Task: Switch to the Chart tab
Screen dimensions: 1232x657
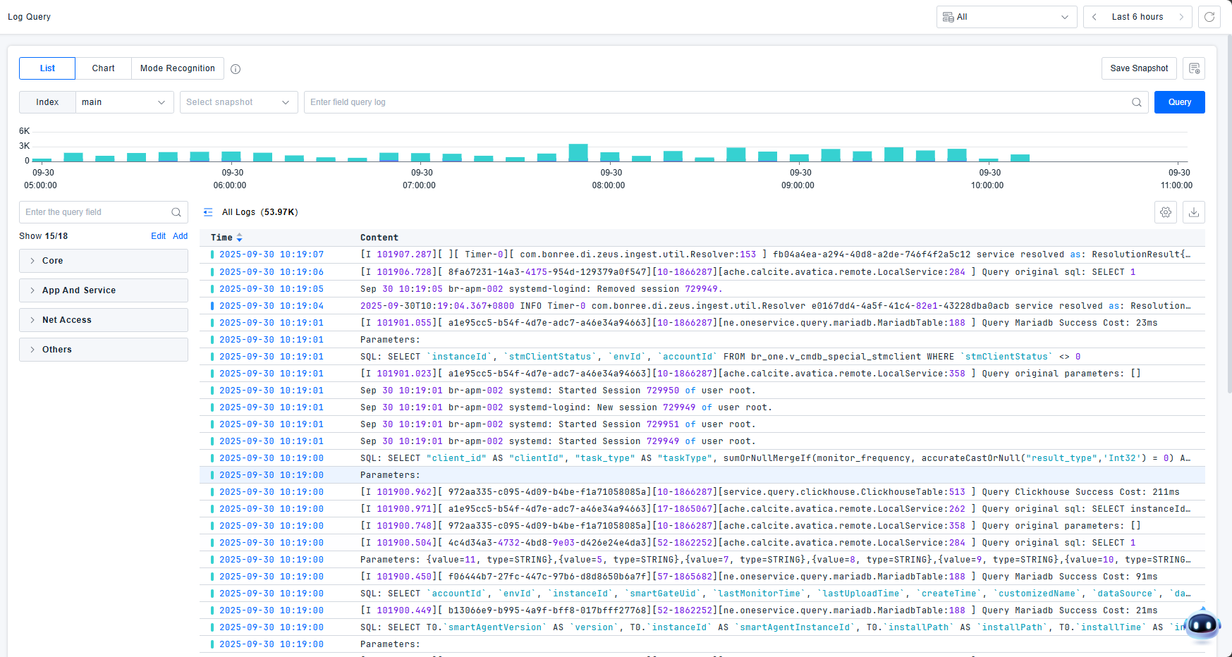Action: coord(103,68)
